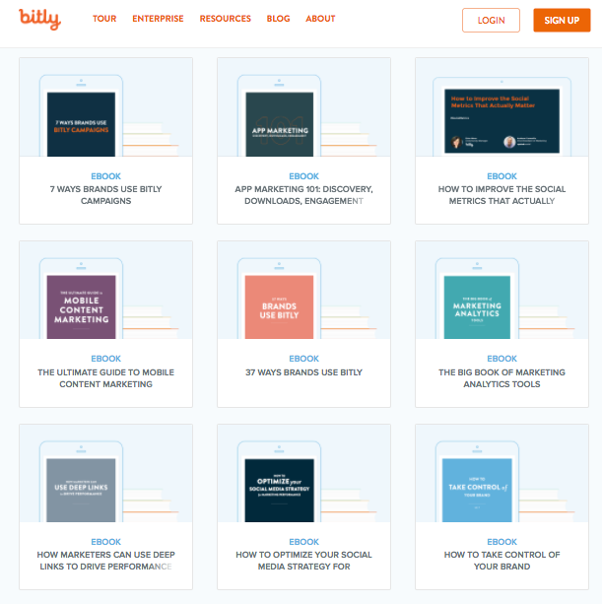This screenshot has height=604, width=602.
Task: Select the Social Metrics ebook cover image
Action: pos(495,120)
